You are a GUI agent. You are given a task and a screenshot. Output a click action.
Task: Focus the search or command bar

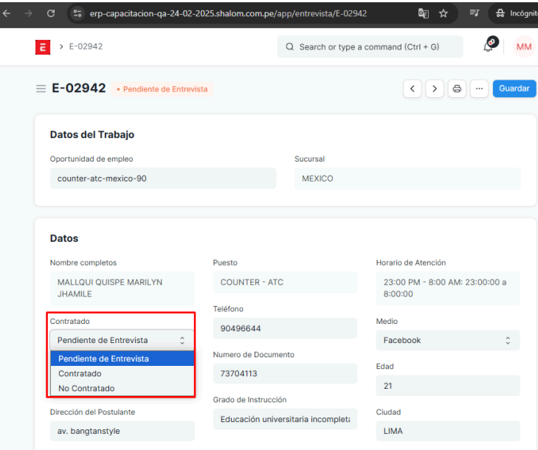coord(370,46)
